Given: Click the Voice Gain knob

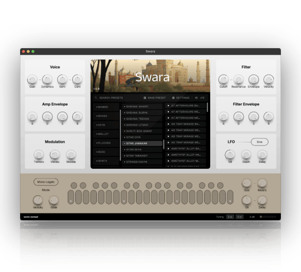Looking at the screenshot, I should 32,80.
